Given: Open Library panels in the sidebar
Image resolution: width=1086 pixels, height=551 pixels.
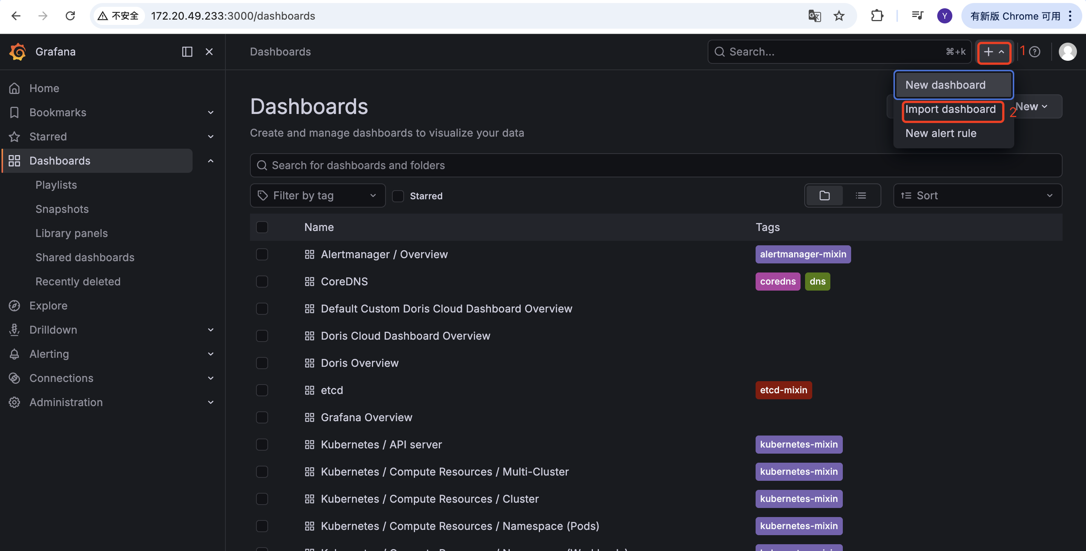Looking at the screenshot, I should point(72,233).
